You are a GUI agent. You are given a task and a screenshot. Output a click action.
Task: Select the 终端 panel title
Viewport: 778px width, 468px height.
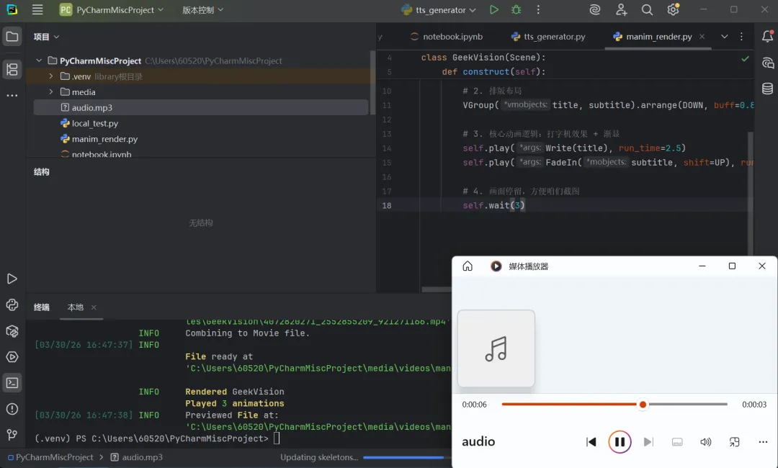click(42, 307)
